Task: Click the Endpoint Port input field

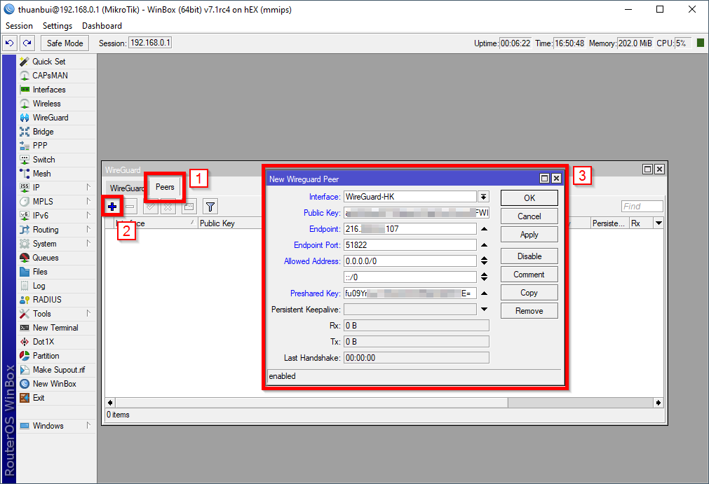Action: [x=410, y=245]
